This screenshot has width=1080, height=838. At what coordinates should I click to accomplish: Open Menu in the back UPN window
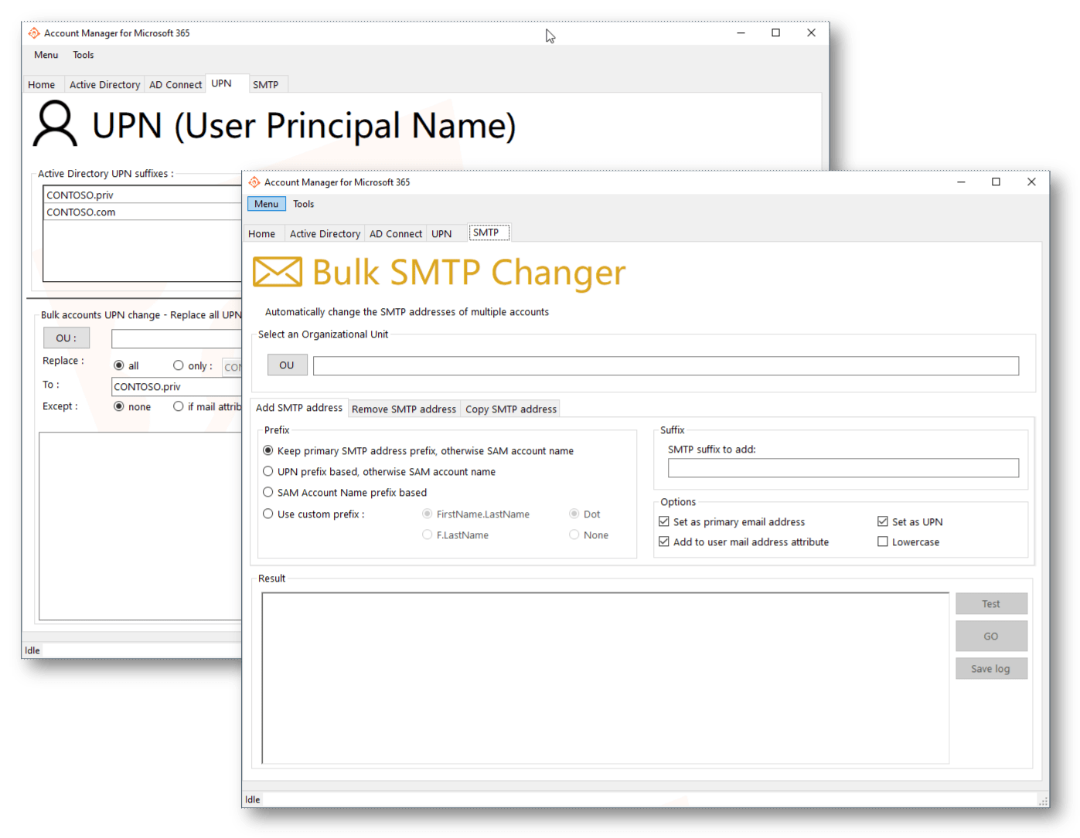click(x=46, y=55)
